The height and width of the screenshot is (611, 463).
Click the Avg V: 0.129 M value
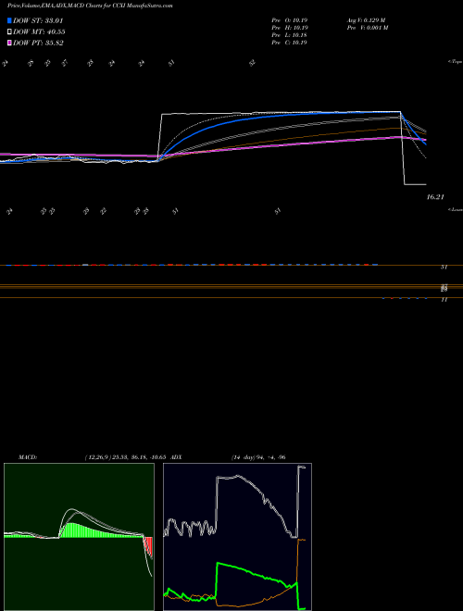(366, 20)
